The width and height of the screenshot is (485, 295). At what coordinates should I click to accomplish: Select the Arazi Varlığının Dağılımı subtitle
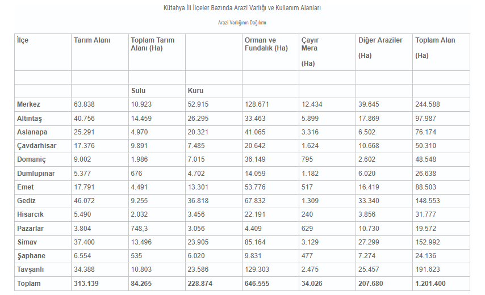point(242,23)
